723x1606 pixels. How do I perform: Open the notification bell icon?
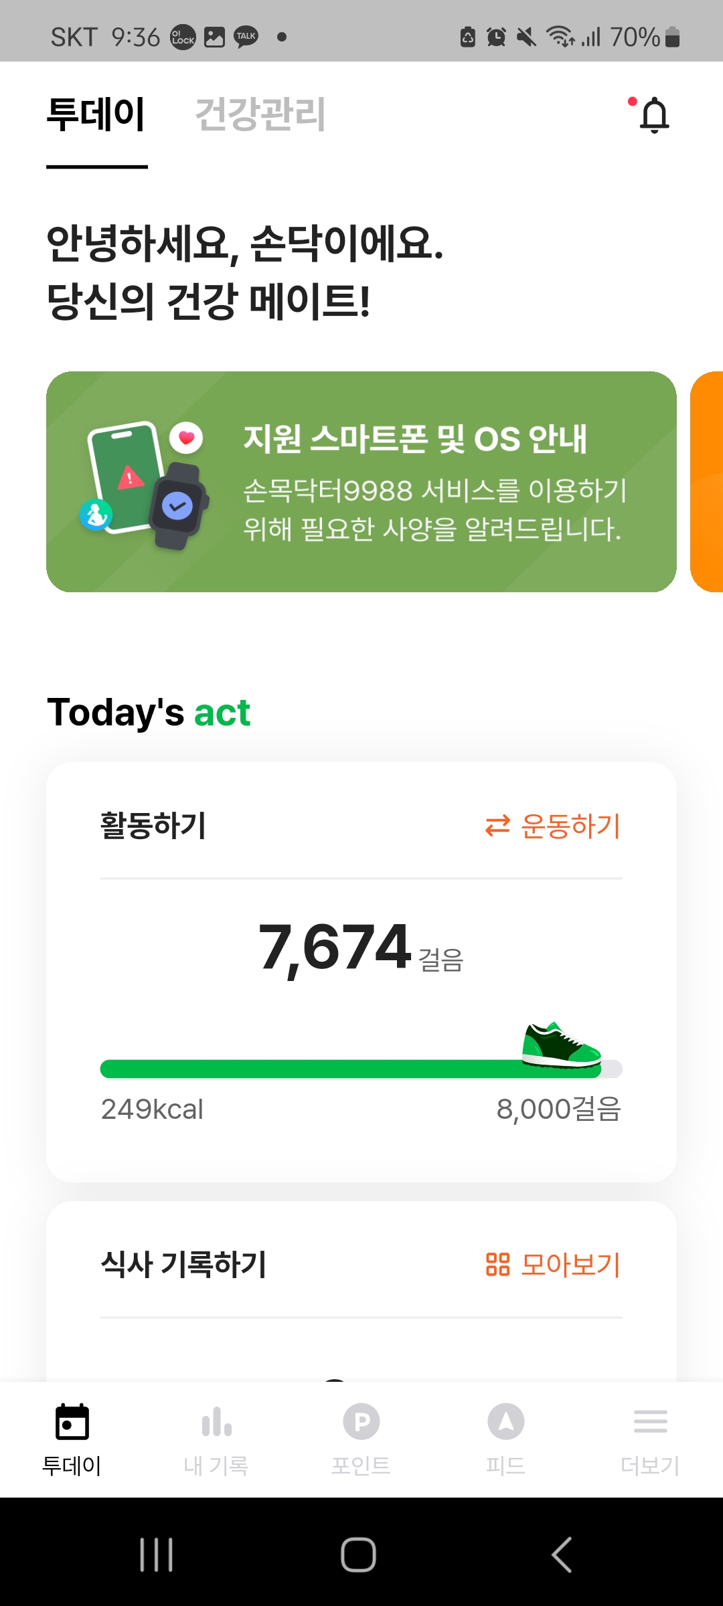[x=653, y=114]
